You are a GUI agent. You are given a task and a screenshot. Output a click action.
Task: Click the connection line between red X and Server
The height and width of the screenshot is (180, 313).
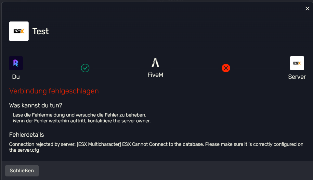[x=257, y=68]
